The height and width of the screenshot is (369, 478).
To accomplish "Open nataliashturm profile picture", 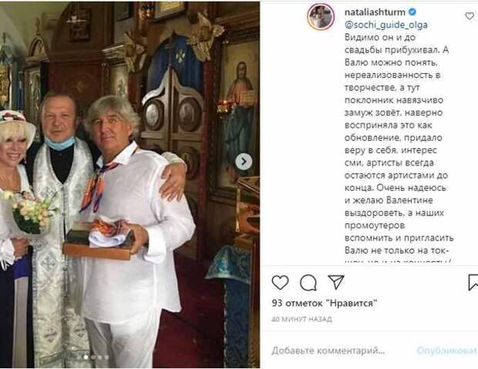I will coord(321,16).
